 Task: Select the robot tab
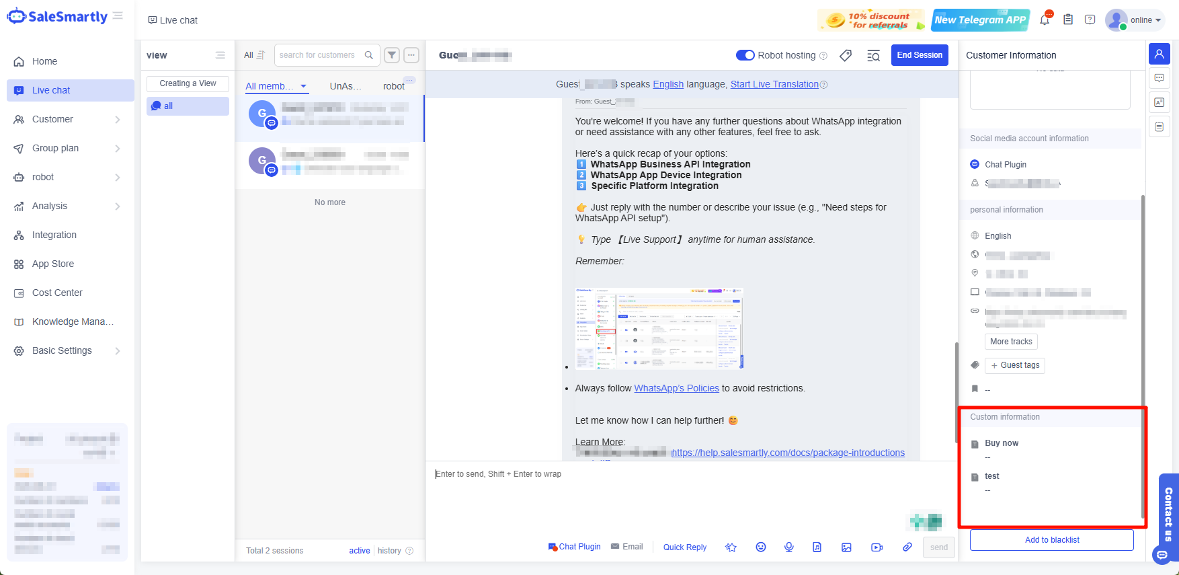pyautogui.click(x=394, y=86)
